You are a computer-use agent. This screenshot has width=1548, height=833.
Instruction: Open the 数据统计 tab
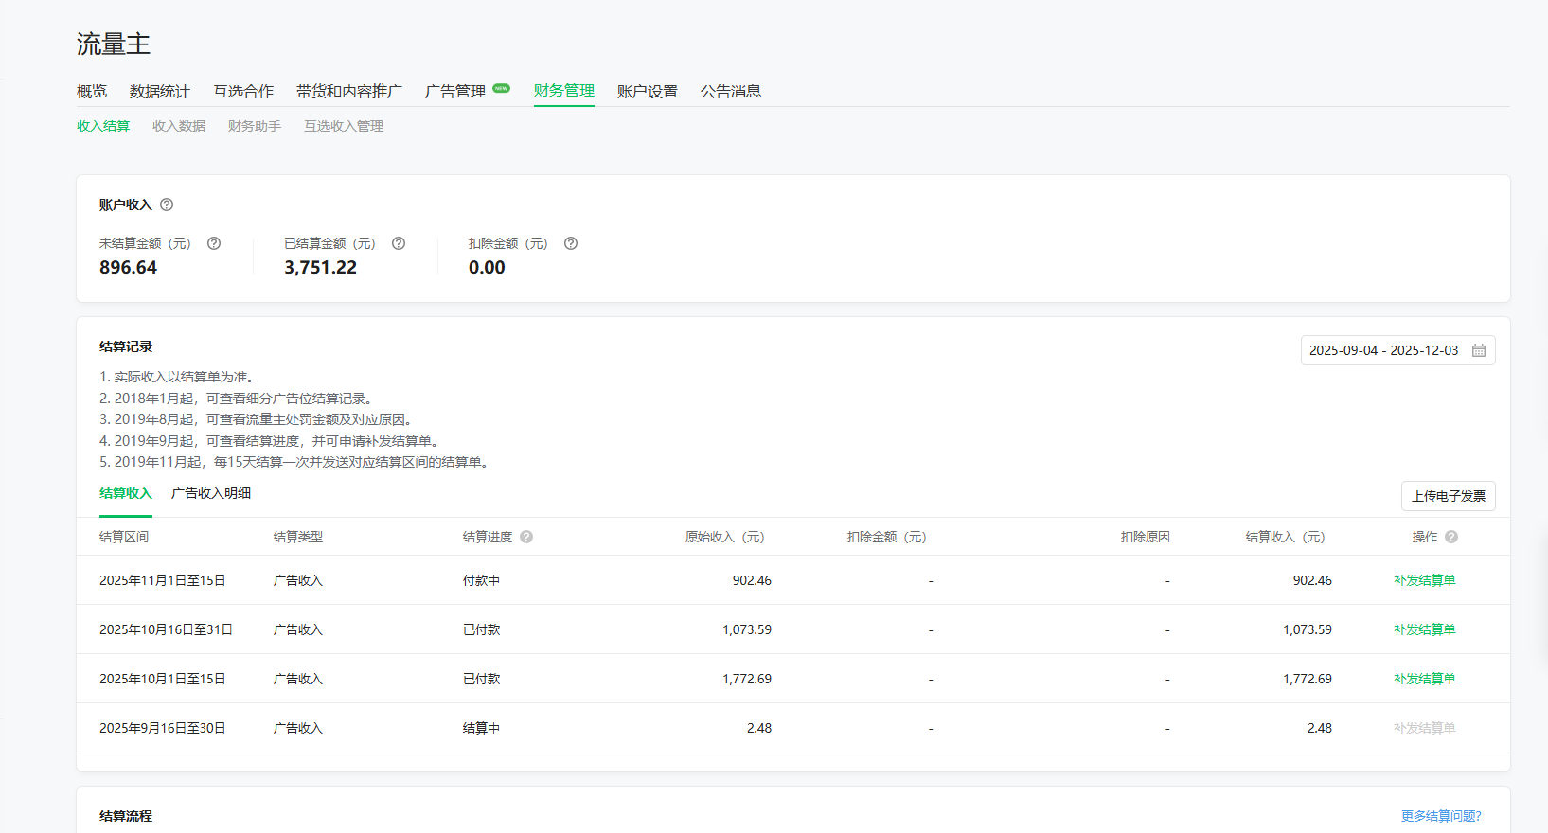pyautogui.click(x=159, y=91)
